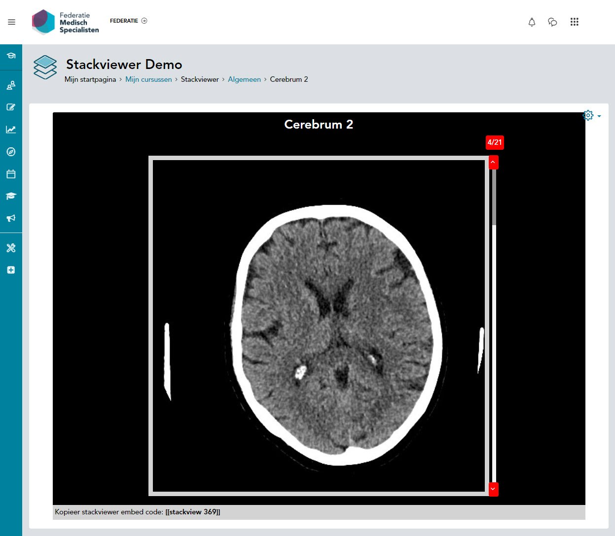Open the hamburger navigation menu
615x536 pixels.
tap(12, 22)
